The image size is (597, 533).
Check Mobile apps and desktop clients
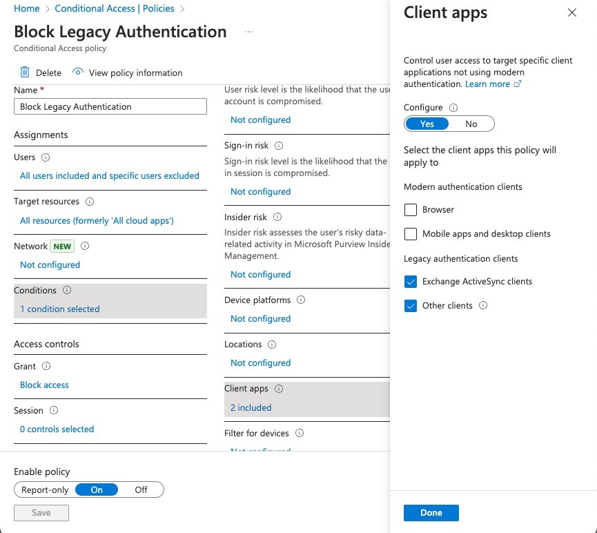(411, 234)
